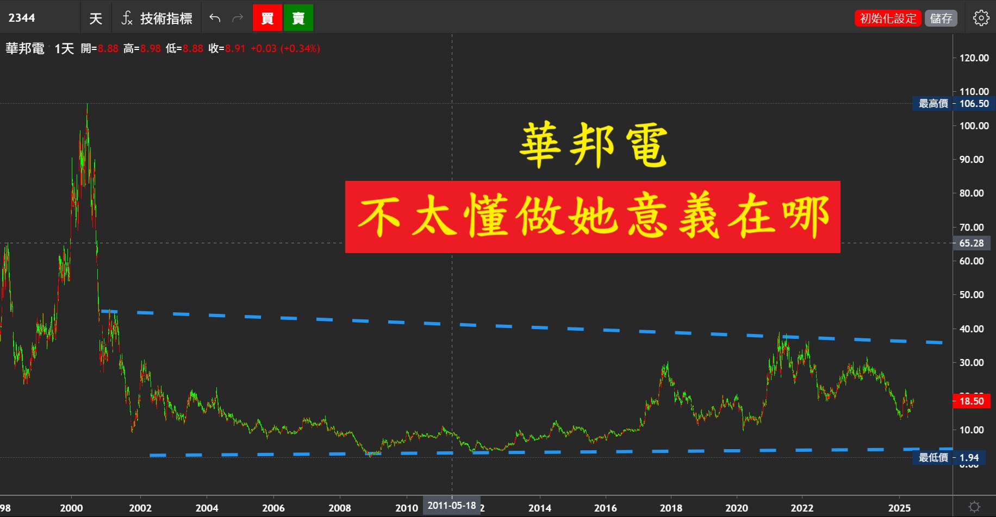Open the 技術指標 indicators menu

(157, 18)
